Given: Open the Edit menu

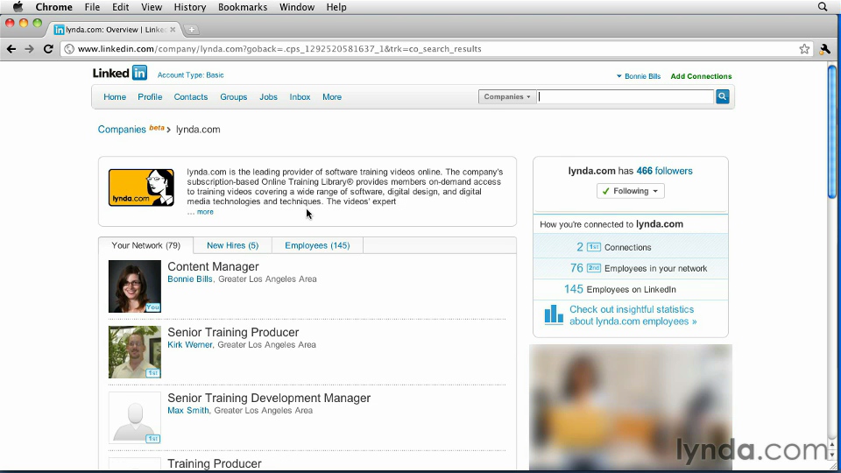Looking at the screenshot, I should point(120,7).
